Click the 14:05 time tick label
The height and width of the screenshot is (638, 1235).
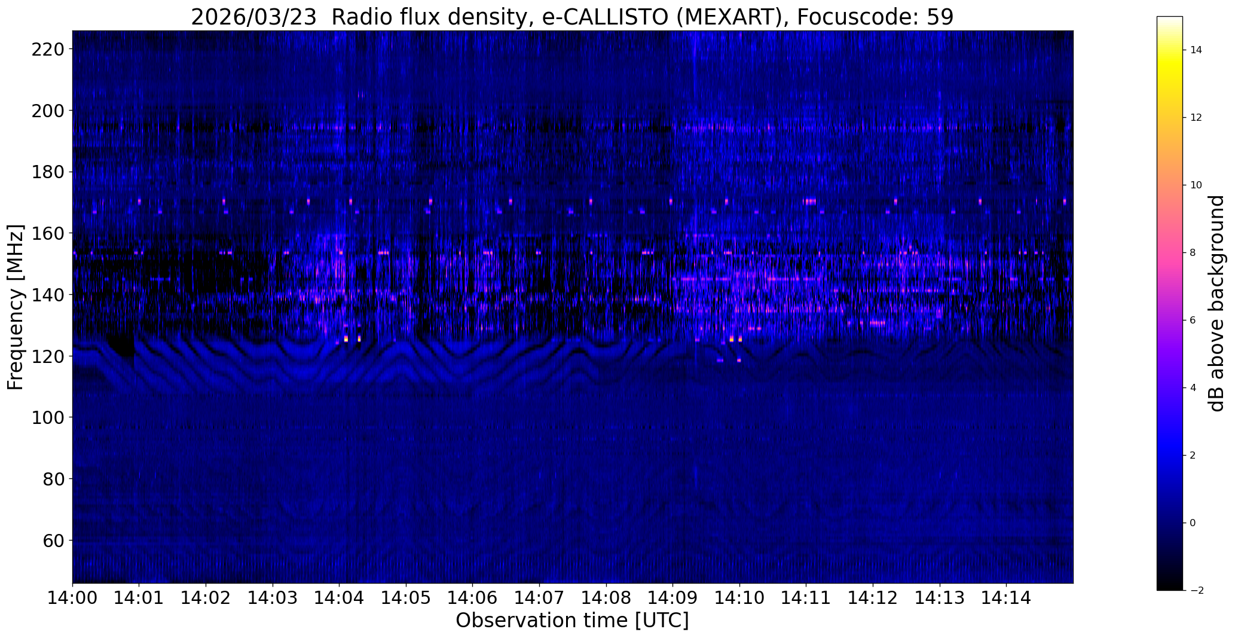pyautogui.click(x=406, y=597)
